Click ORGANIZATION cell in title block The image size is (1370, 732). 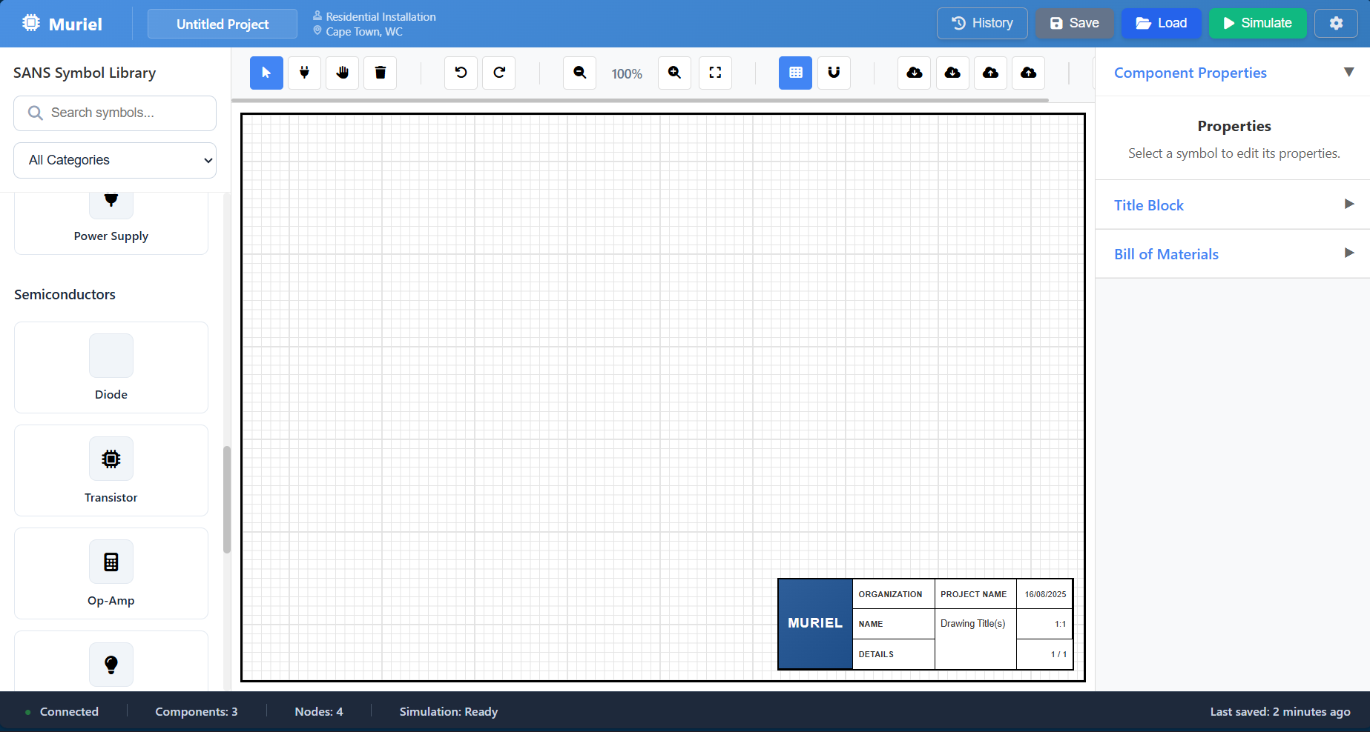tap(894, 594)
